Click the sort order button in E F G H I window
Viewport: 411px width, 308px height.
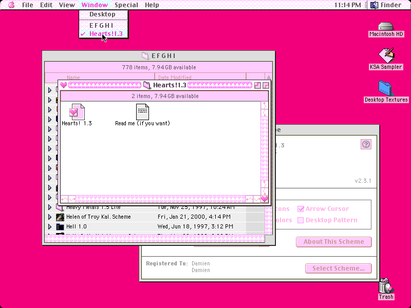268,78
